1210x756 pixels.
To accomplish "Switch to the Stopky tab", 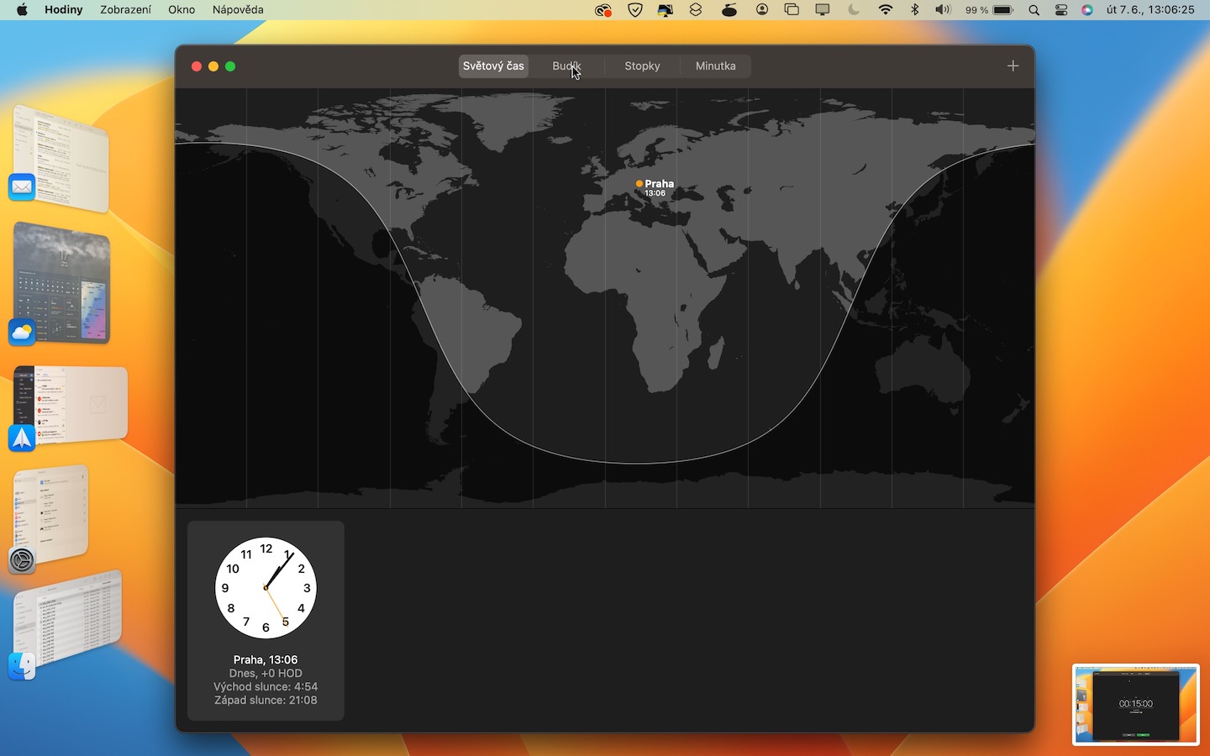I will click(642, 66).
